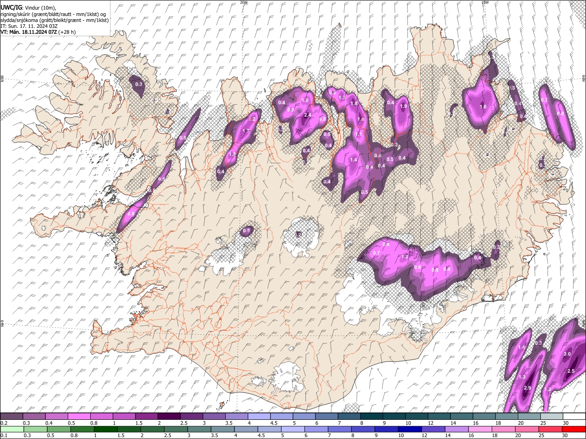The image size is (586, 439).
Task: Pick the light pink 16 swatch, bottom legend
Action: tap(480, 429)
